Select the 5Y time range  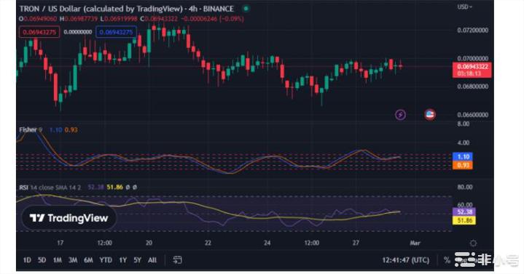tap(137, 260)
